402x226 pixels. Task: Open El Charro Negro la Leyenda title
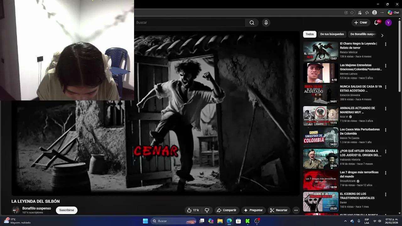point(358,46)
